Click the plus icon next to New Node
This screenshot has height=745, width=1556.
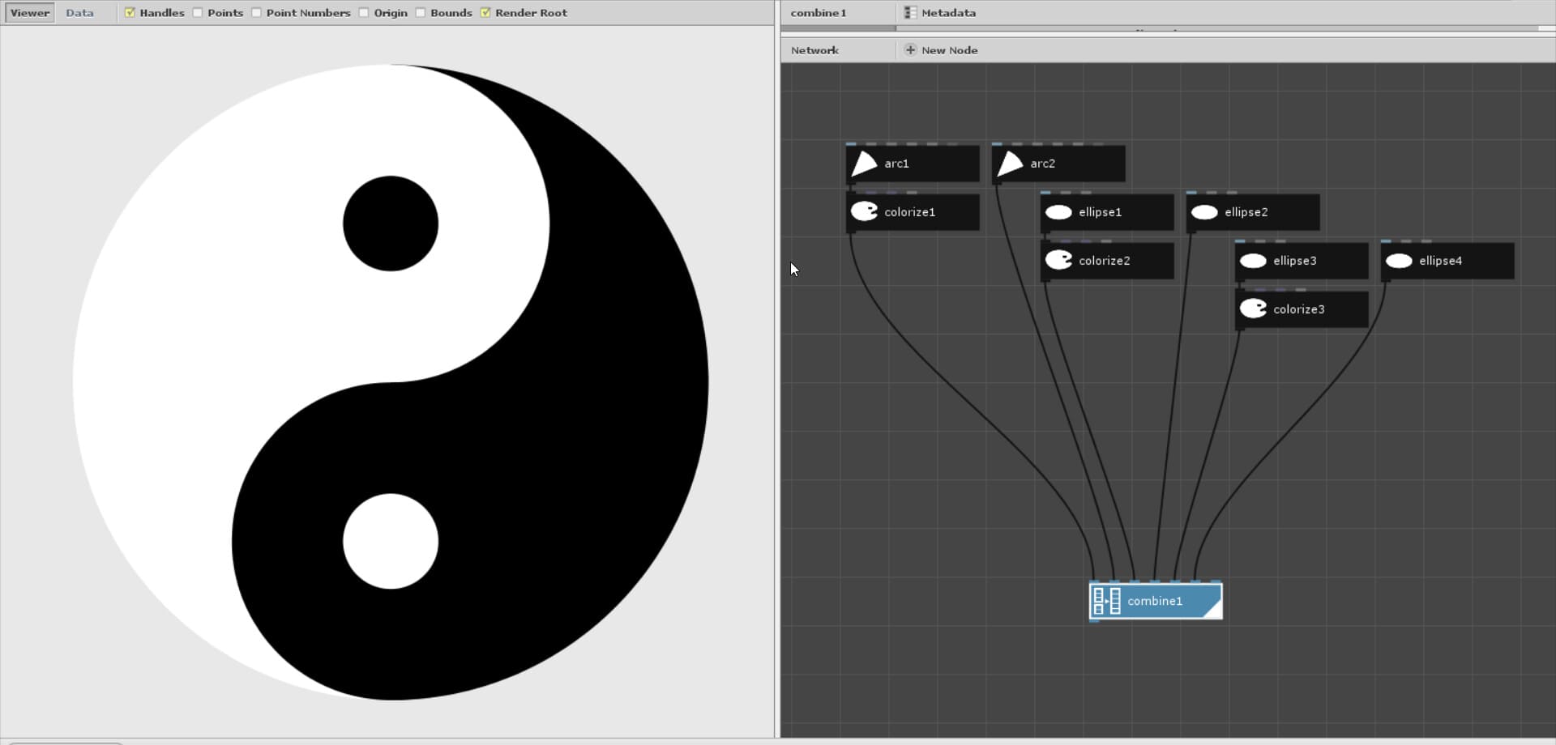909,49
